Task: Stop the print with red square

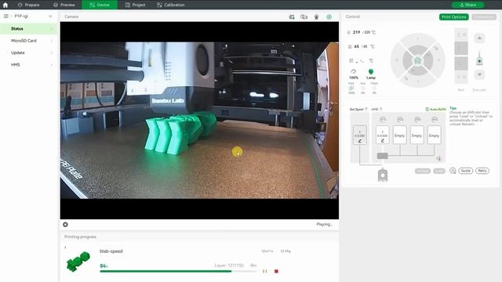Action: click(x=276, y=271)
